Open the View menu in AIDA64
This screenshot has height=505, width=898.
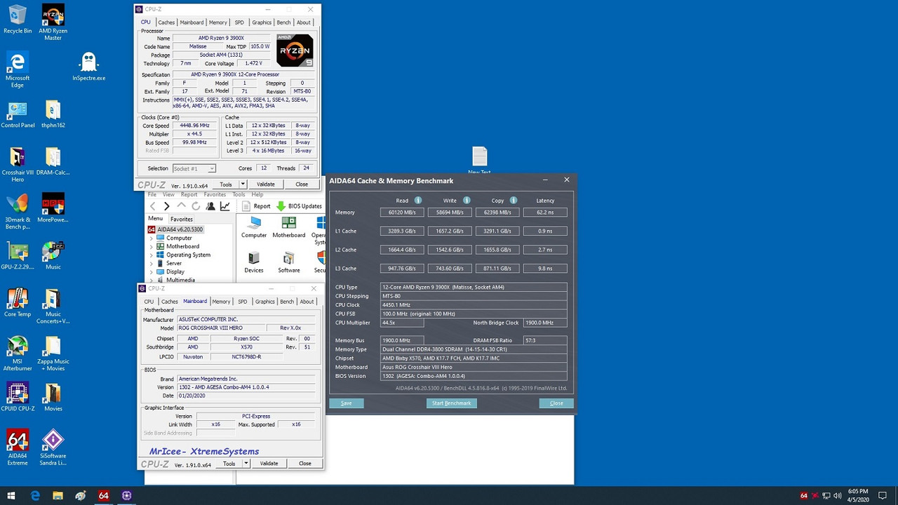point(168,195)
